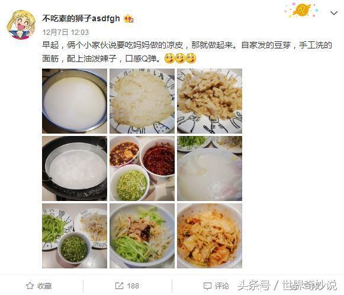The width and height of the screenshot is (344, 295).
Task: Open the post timestamp 12月7日 12:03
Action: 65,33
